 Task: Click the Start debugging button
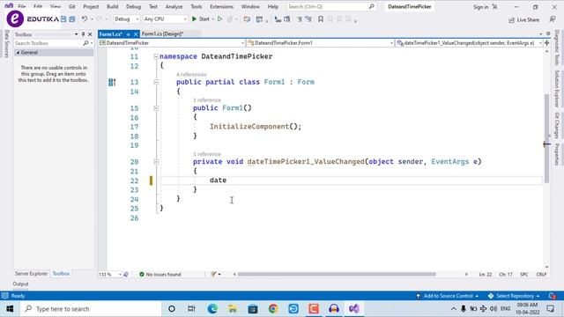point(201,19)
